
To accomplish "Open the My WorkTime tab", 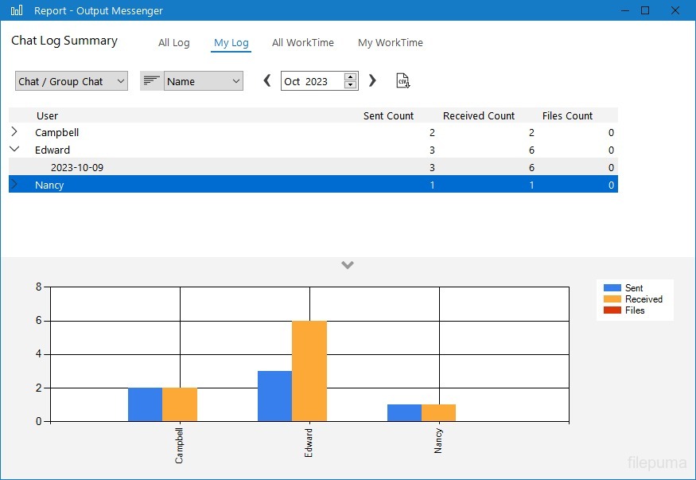I will pyautogui.click(x=390, y=43).
